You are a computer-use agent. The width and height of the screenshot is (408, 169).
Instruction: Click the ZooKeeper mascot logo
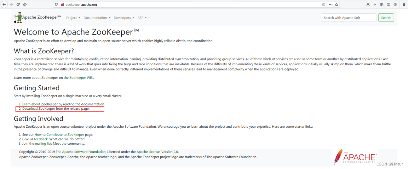[18, 18]
